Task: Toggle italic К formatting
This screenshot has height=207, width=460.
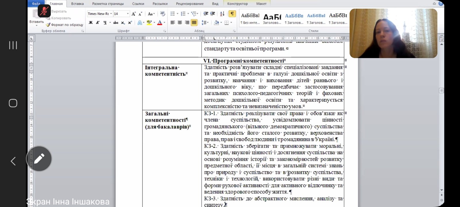Action: coord(98,22)
